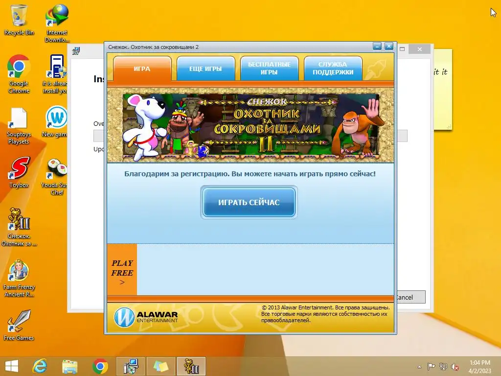Click the 'Благодарим за регистрацию' message text
The height and width of the screenshot is (376, 501).
(x=250, y=174)
